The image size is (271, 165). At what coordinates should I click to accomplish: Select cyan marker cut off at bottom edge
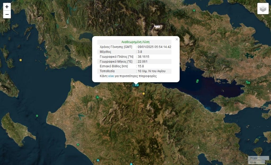(x=131, y=164)
